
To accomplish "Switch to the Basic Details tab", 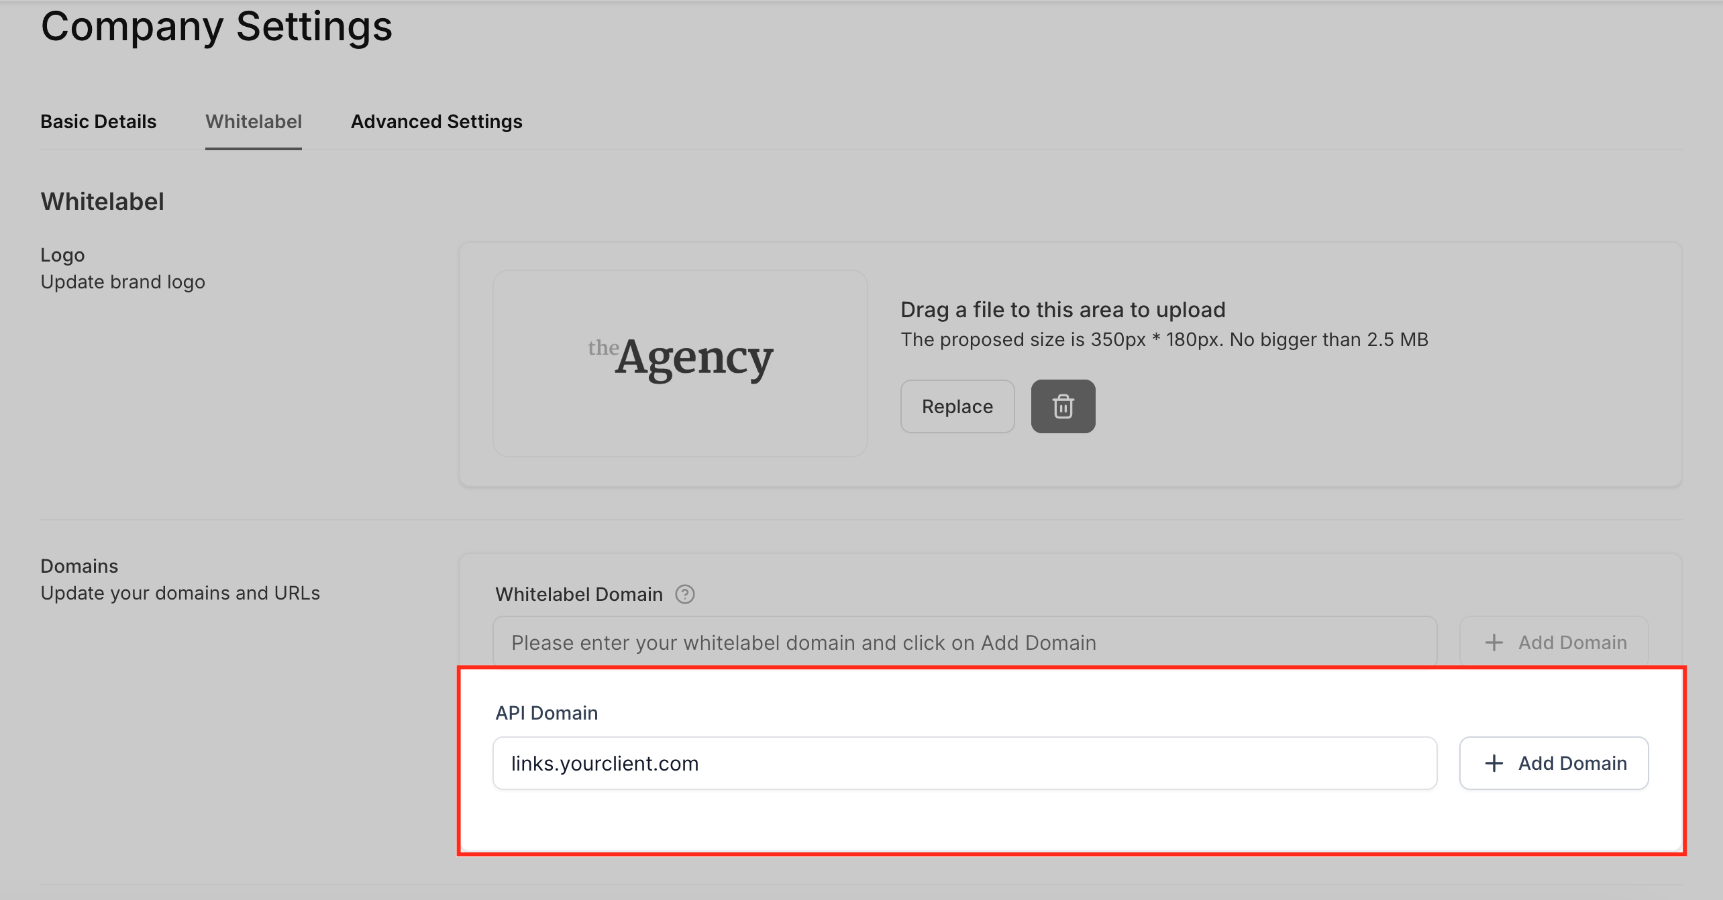I will tap(98, 121).
